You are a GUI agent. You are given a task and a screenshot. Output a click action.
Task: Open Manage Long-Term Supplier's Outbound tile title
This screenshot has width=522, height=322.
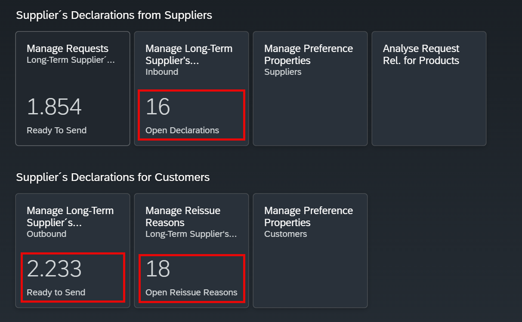tap(70, 217)
